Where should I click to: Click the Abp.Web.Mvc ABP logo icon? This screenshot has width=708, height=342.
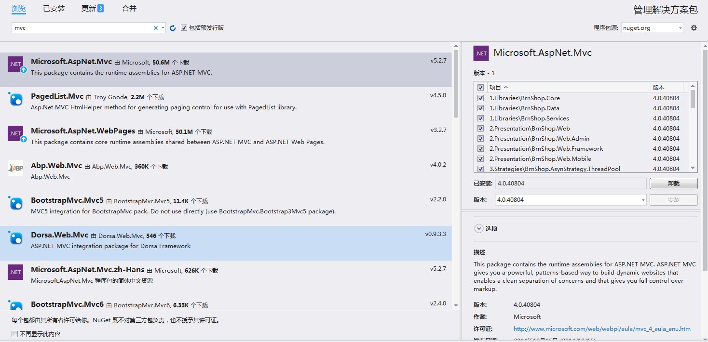pyautogui.click(x=15, y=168)
